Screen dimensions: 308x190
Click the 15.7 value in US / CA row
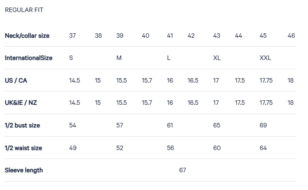point(147,80)
